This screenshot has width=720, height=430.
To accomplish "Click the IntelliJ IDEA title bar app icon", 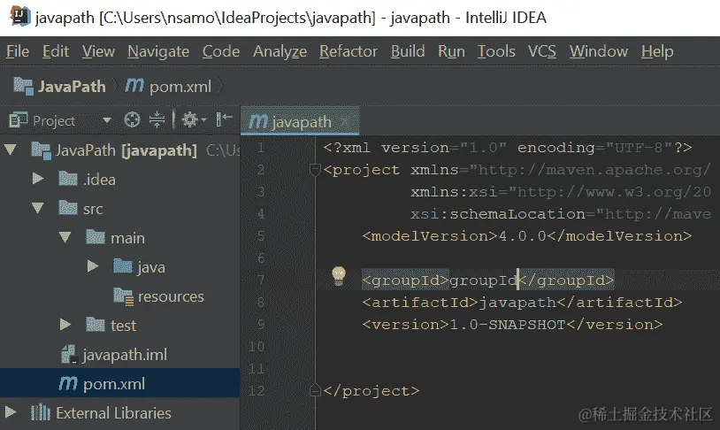I will (x=19, y=17).
